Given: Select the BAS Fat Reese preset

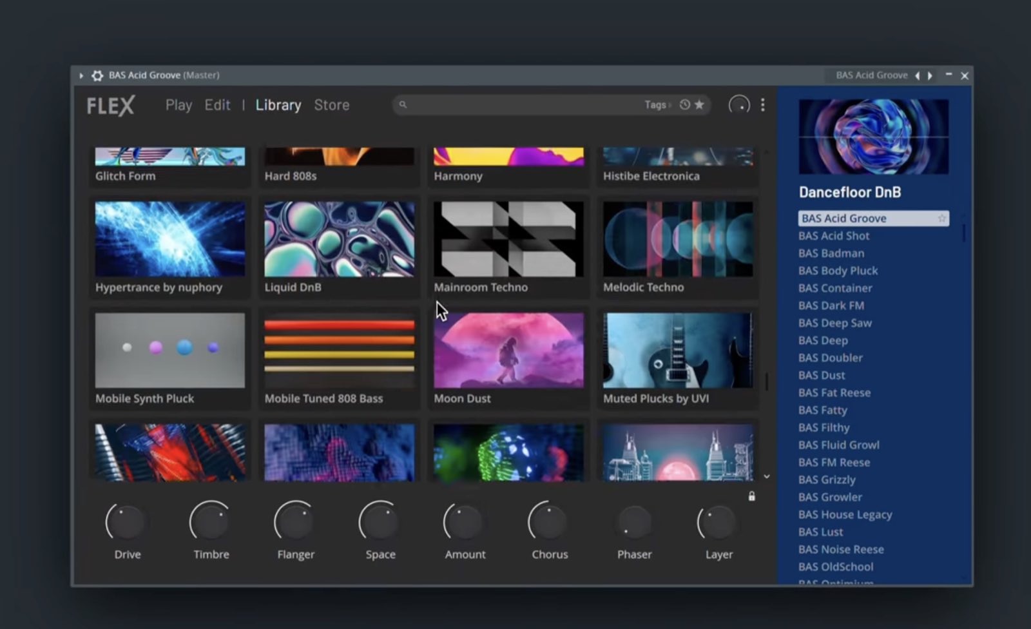Looking at the screenshot, I should tap(834, 392).
